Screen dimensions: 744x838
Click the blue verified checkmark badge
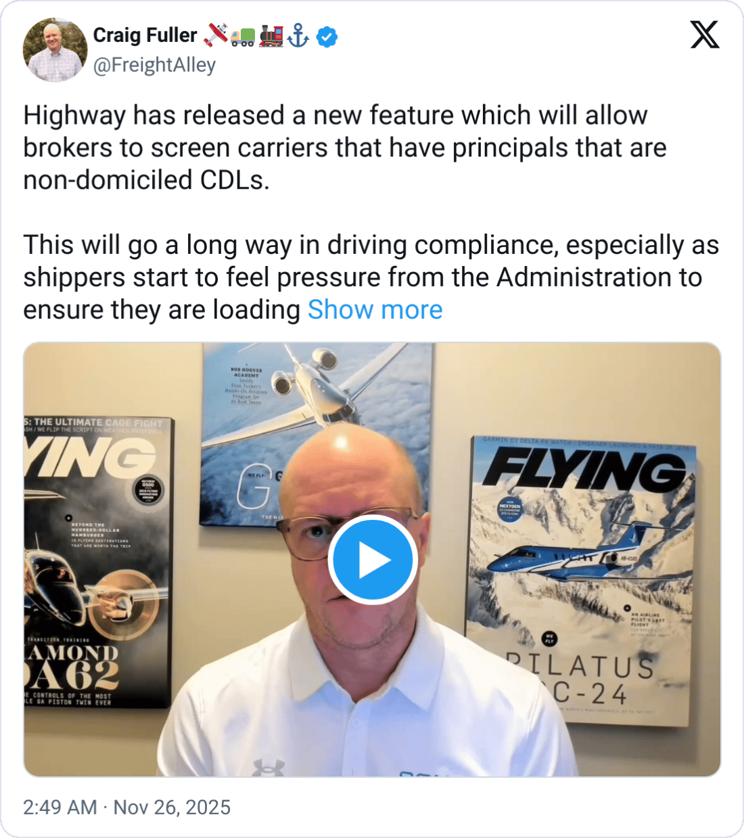click(327, 37)
